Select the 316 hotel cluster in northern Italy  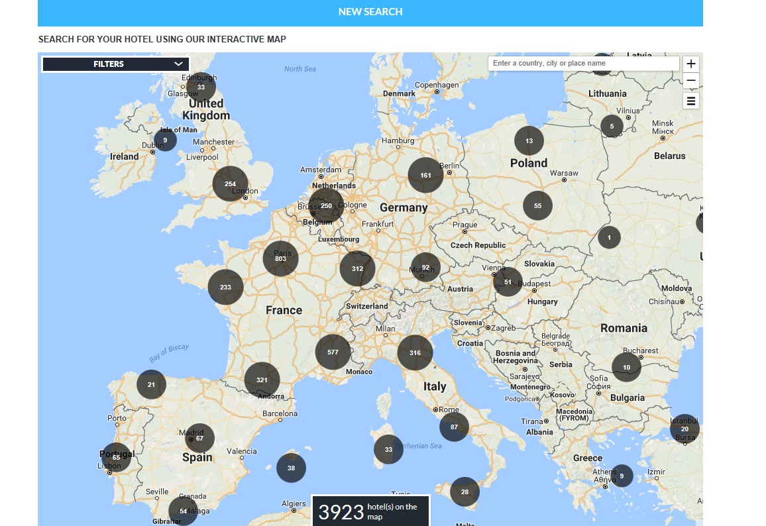(415, 352)
